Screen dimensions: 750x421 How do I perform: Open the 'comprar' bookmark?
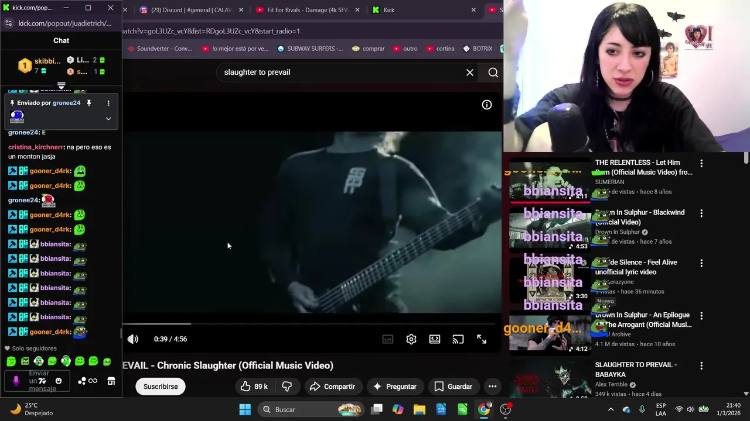click(x=368, y=49)
